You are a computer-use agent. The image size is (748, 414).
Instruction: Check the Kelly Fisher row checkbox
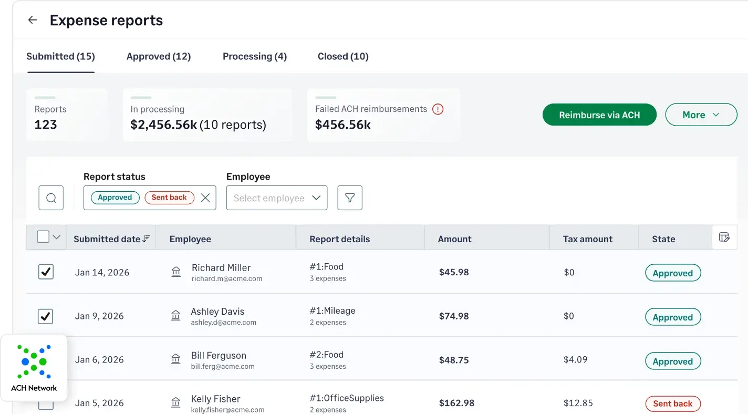46,402
